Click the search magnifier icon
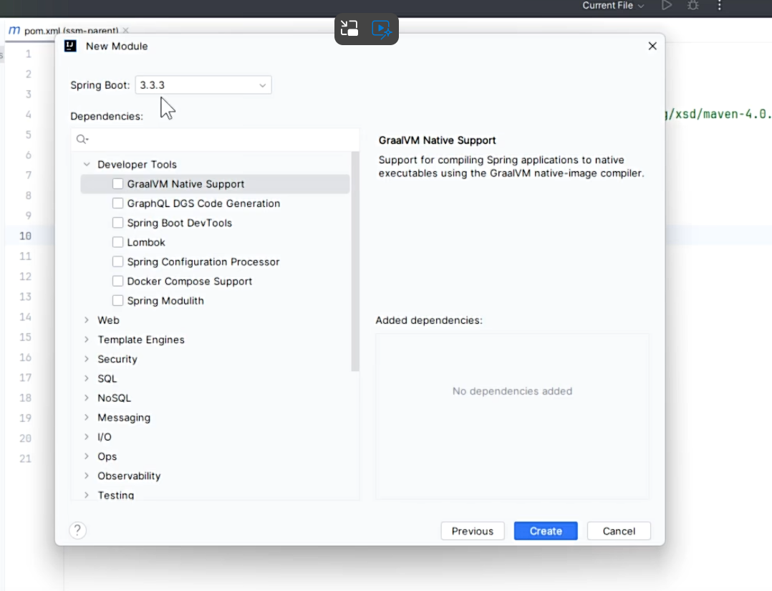772x591 pixels. point(82,140)
